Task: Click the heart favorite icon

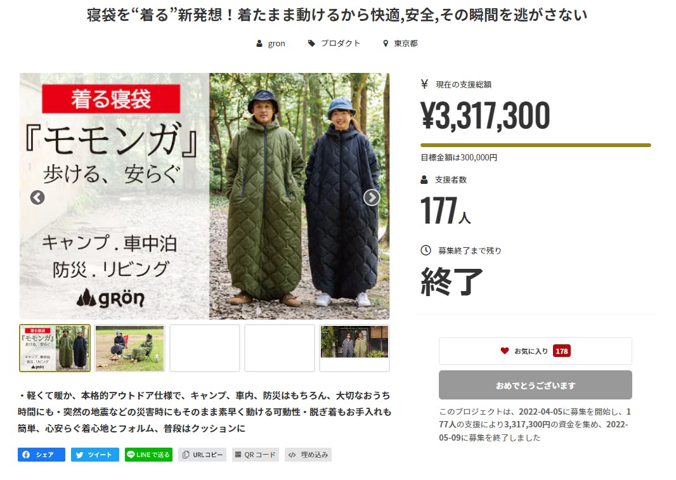Action: point(504,351)
